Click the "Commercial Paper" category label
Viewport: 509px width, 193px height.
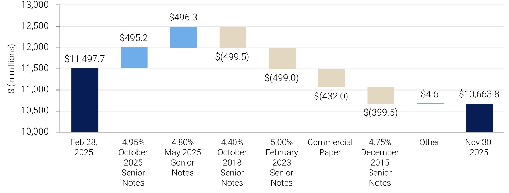tap(330, 148)
